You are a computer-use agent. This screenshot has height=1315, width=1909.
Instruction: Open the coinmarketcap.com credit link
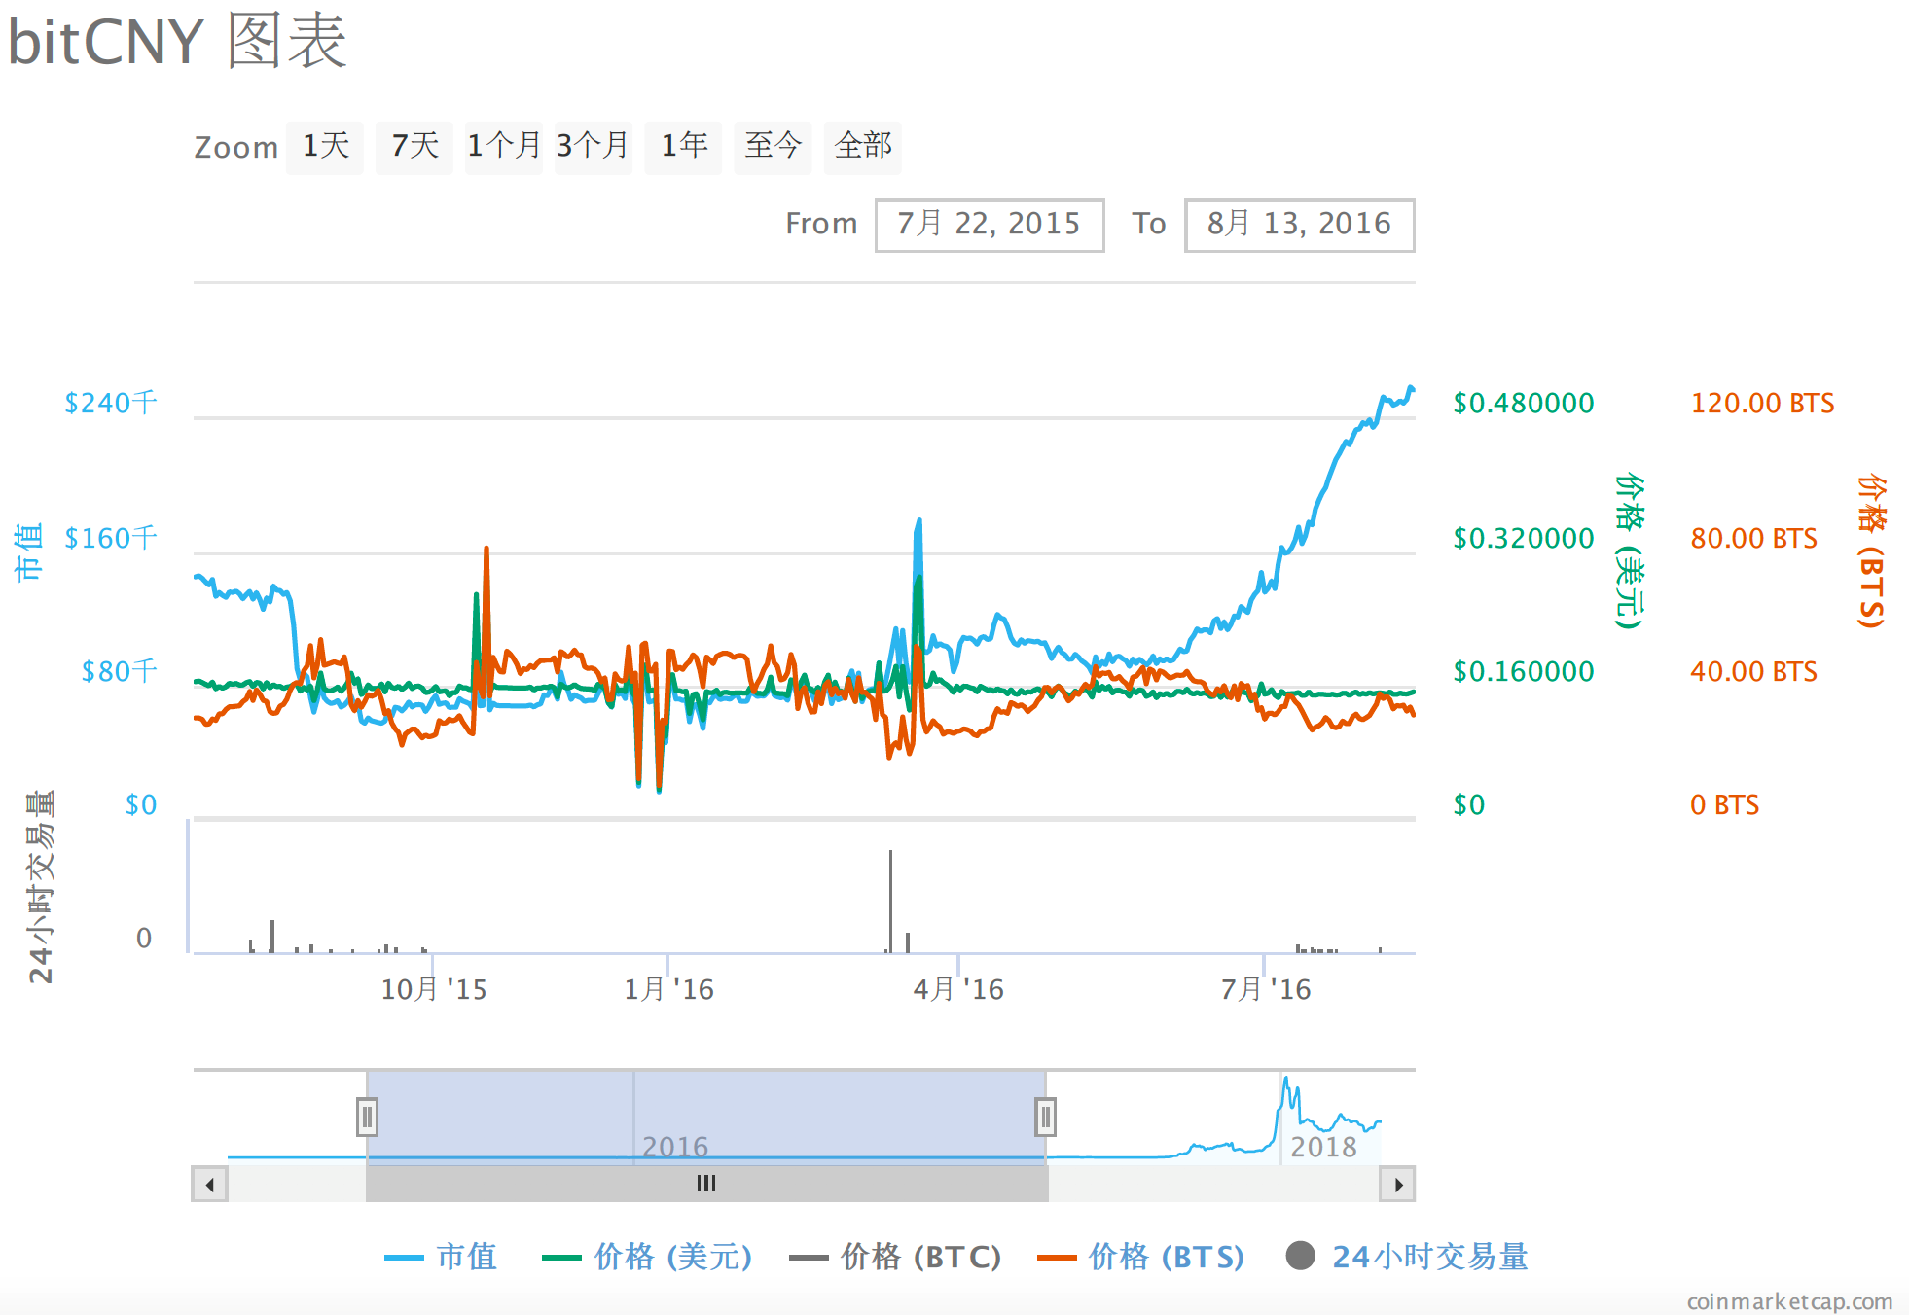(1788, 1301)
